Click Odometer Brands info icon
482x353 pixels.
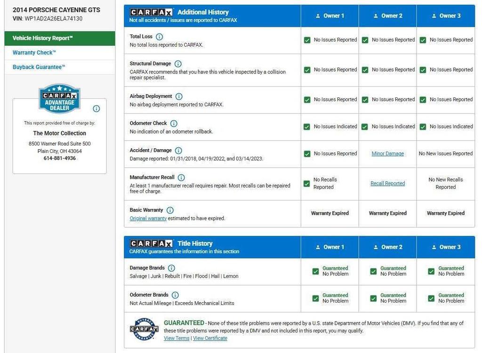coord(175,295)
